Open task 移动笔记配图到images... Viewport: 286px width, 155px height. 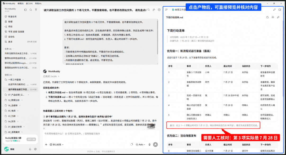pos(21,63)
